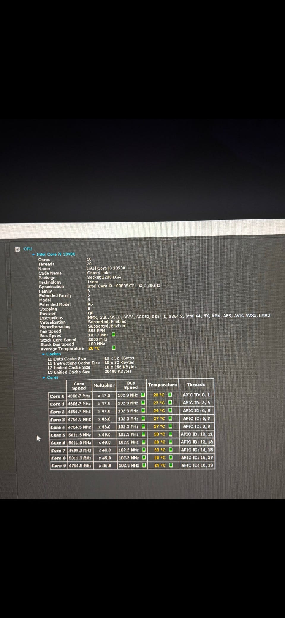Click Core 7 multiplier x 48.0
Image resolution: width=285 pixels, height=618 pixels.
coord(104,450)
